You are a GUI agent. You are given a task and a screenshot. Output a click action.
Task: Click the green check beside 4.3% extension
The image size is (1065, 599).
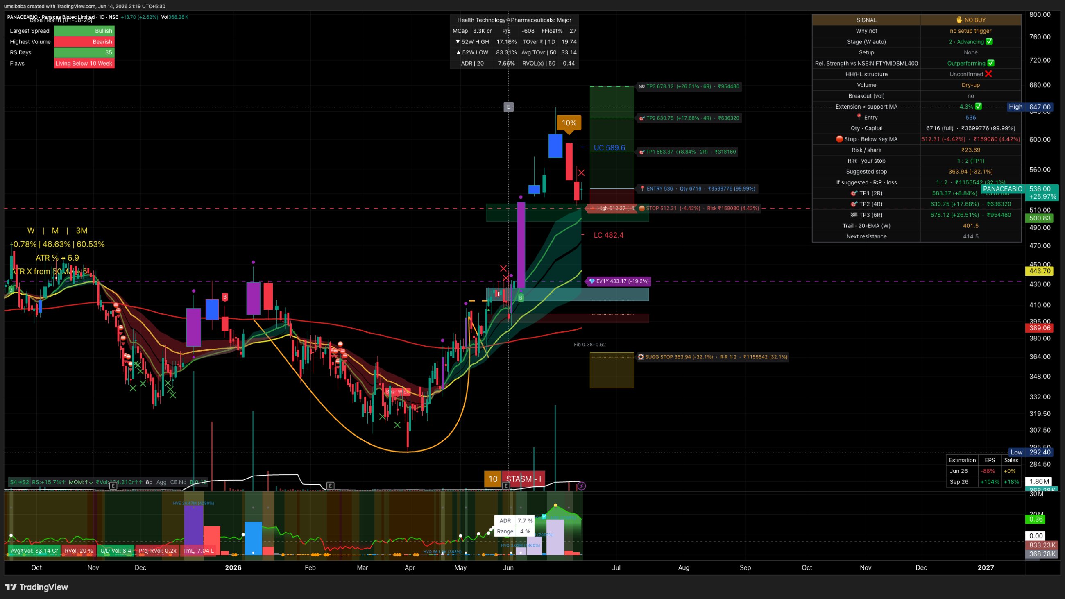pos(978,106)
